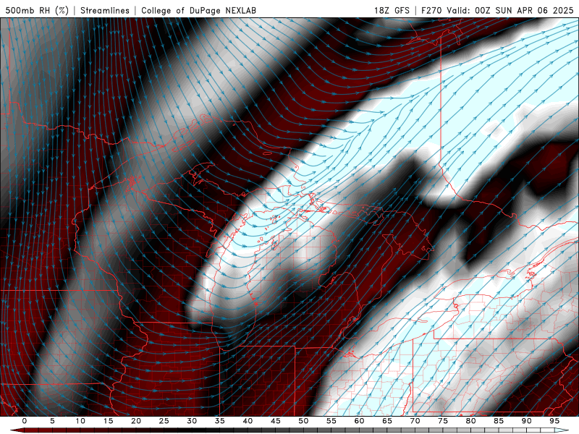Click the colorbar tick label "0"

coord(25,421)
